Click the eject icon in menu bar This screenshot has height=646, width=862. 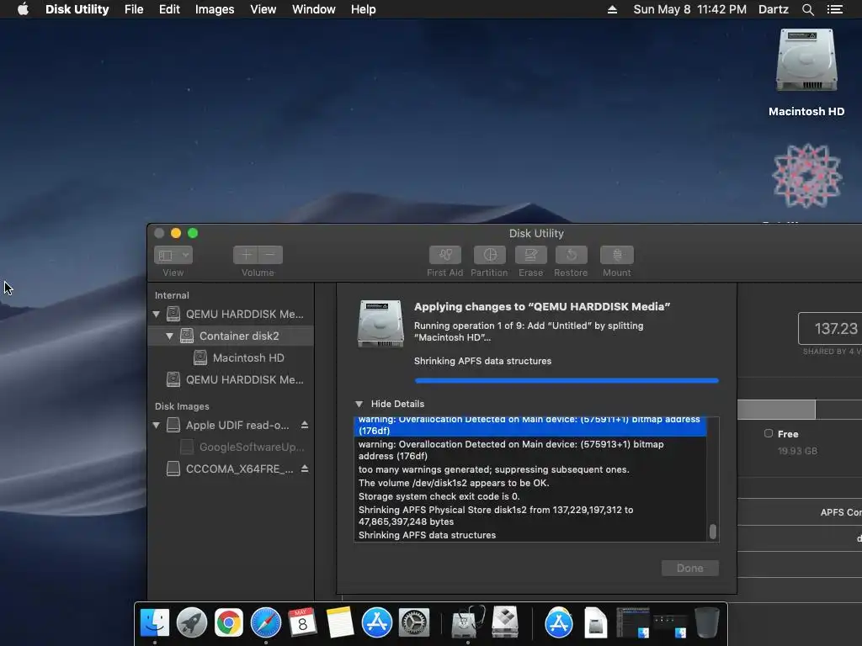(x=612, y=9)
